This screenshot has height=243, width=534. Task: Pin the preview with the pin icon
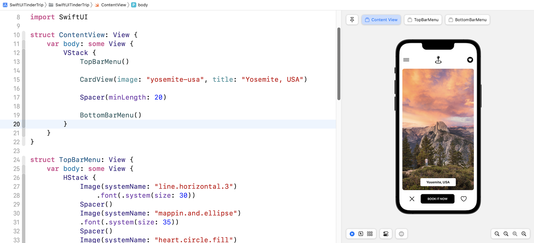[x=352, y=20]
